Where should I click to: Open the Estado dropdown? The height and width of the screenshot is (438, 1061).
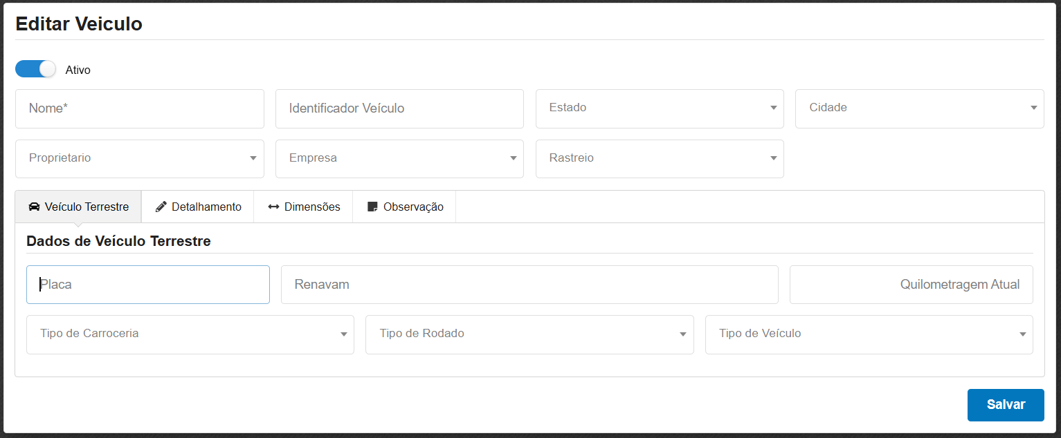659,108
